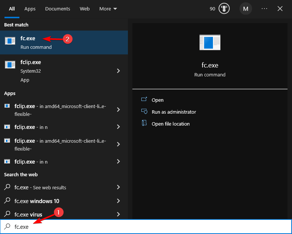Click the rewards trophy icon
Screen dimensions: 292x234
(x=224, y=9)
